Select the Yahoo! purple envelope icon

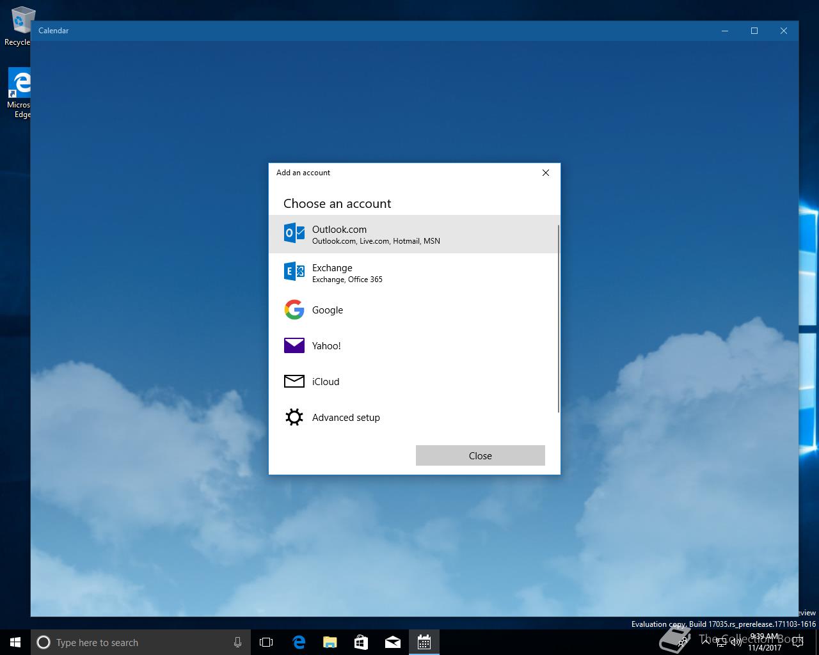tap(294, 345)
